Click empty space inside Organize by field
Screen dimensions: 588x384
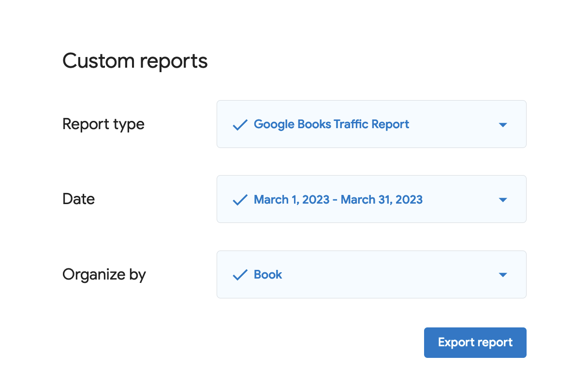coord(387,275)
